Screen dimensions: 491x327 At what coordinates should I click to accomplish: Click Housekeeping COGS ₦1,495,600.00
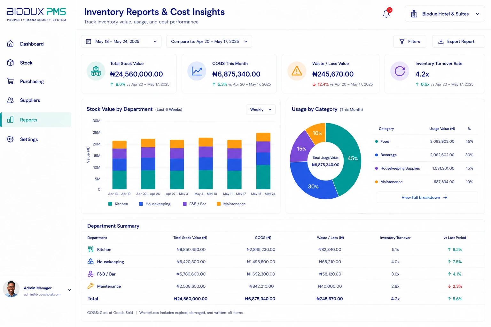click(261, 262)
